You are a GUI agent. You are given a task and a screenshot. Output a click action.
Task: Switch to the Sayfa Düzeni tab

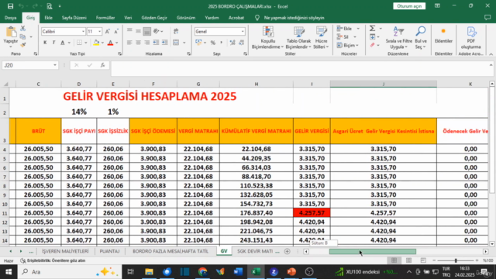click(74, 18)
